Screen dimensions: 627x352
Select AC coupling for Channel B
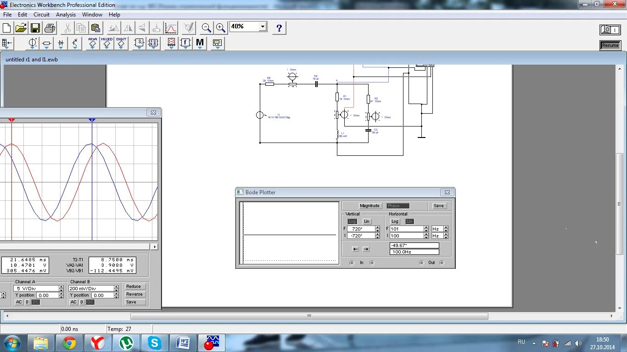pos(73,302)
